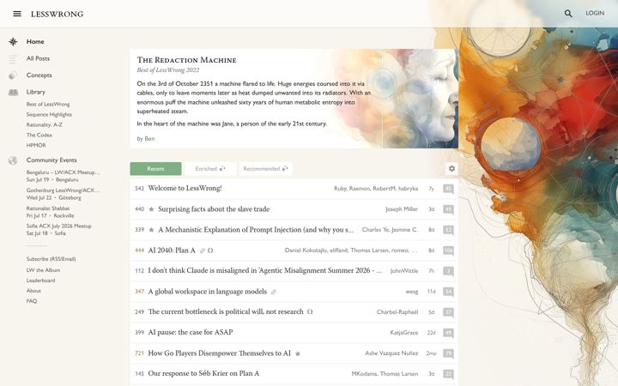Image resolution: width=618 pixels, height=386 pixels.
Task: Click the Concepts sidebar icon
Action: click(x=13, y=75)
